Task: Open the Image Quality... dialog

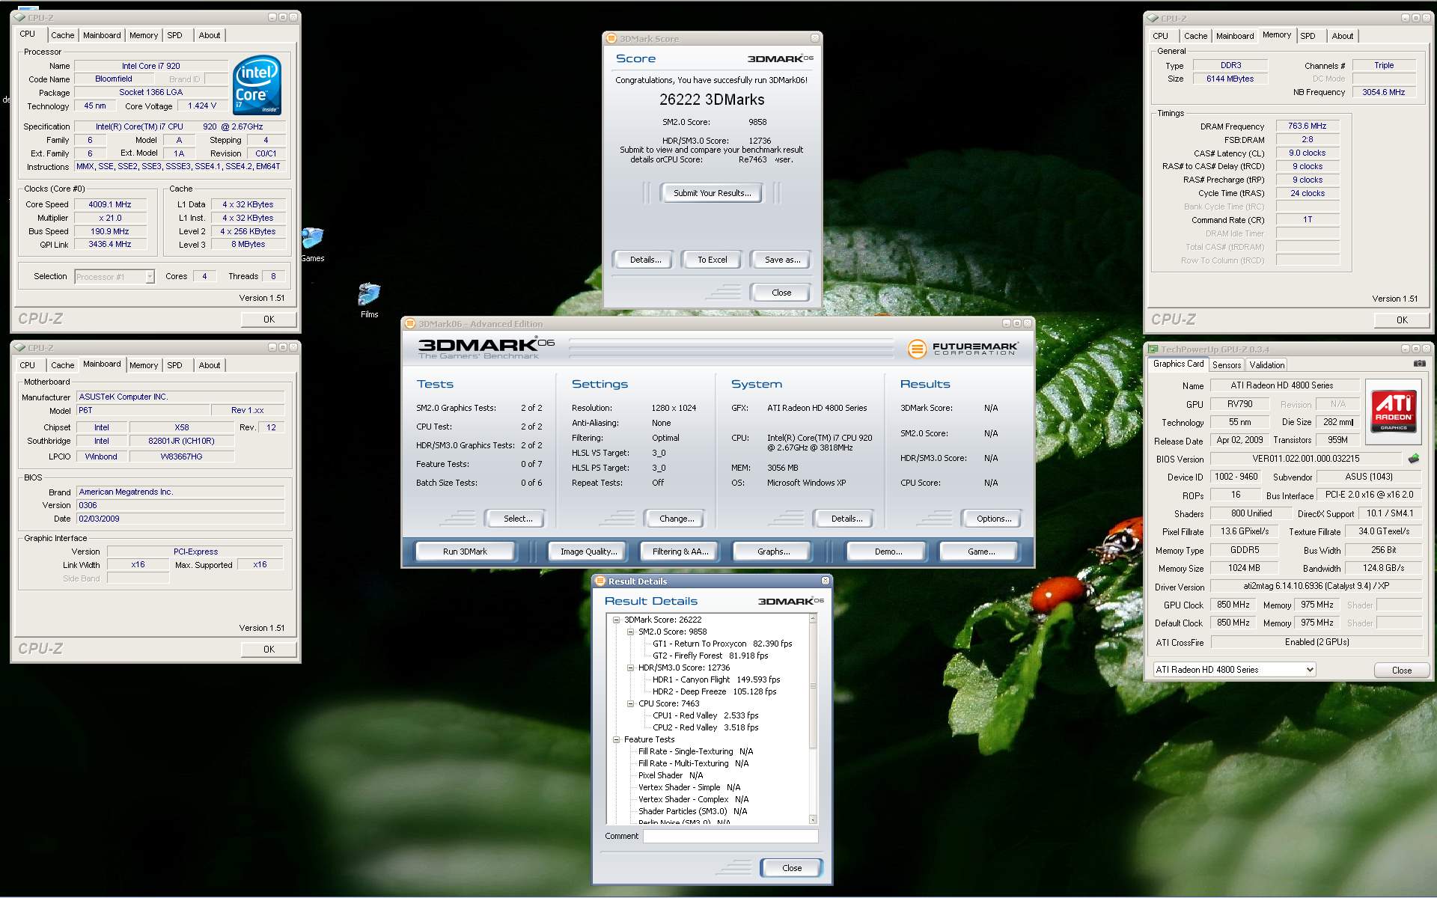Action: [x=588, y=552]
